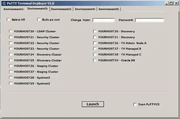This screenshot has width=180, height=119.
Task: Check YOURHOST24 - Discovery Cluster
Action: (x=11, y=54)
